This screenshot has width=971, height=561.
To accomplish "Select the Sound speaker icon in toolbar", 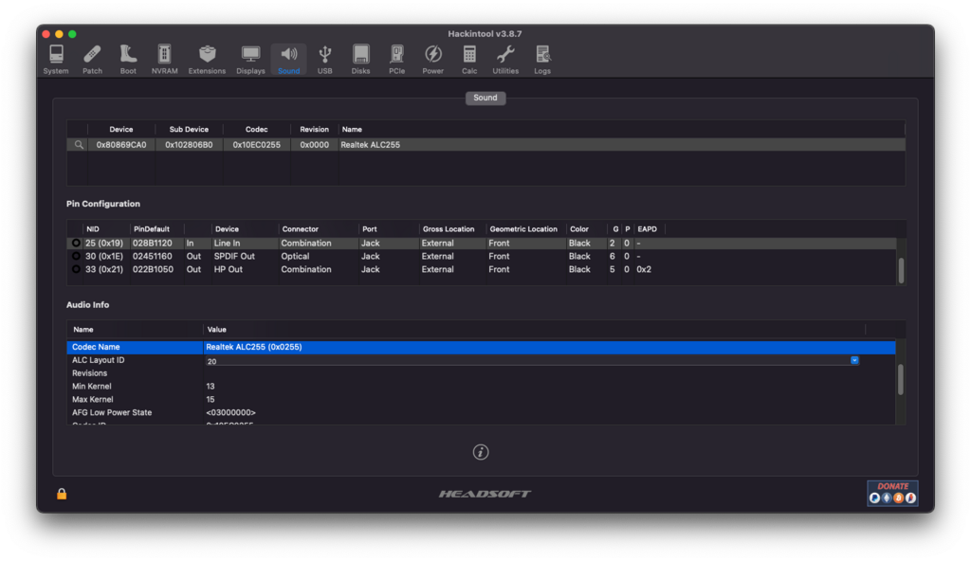I will (x=288, y=55).
